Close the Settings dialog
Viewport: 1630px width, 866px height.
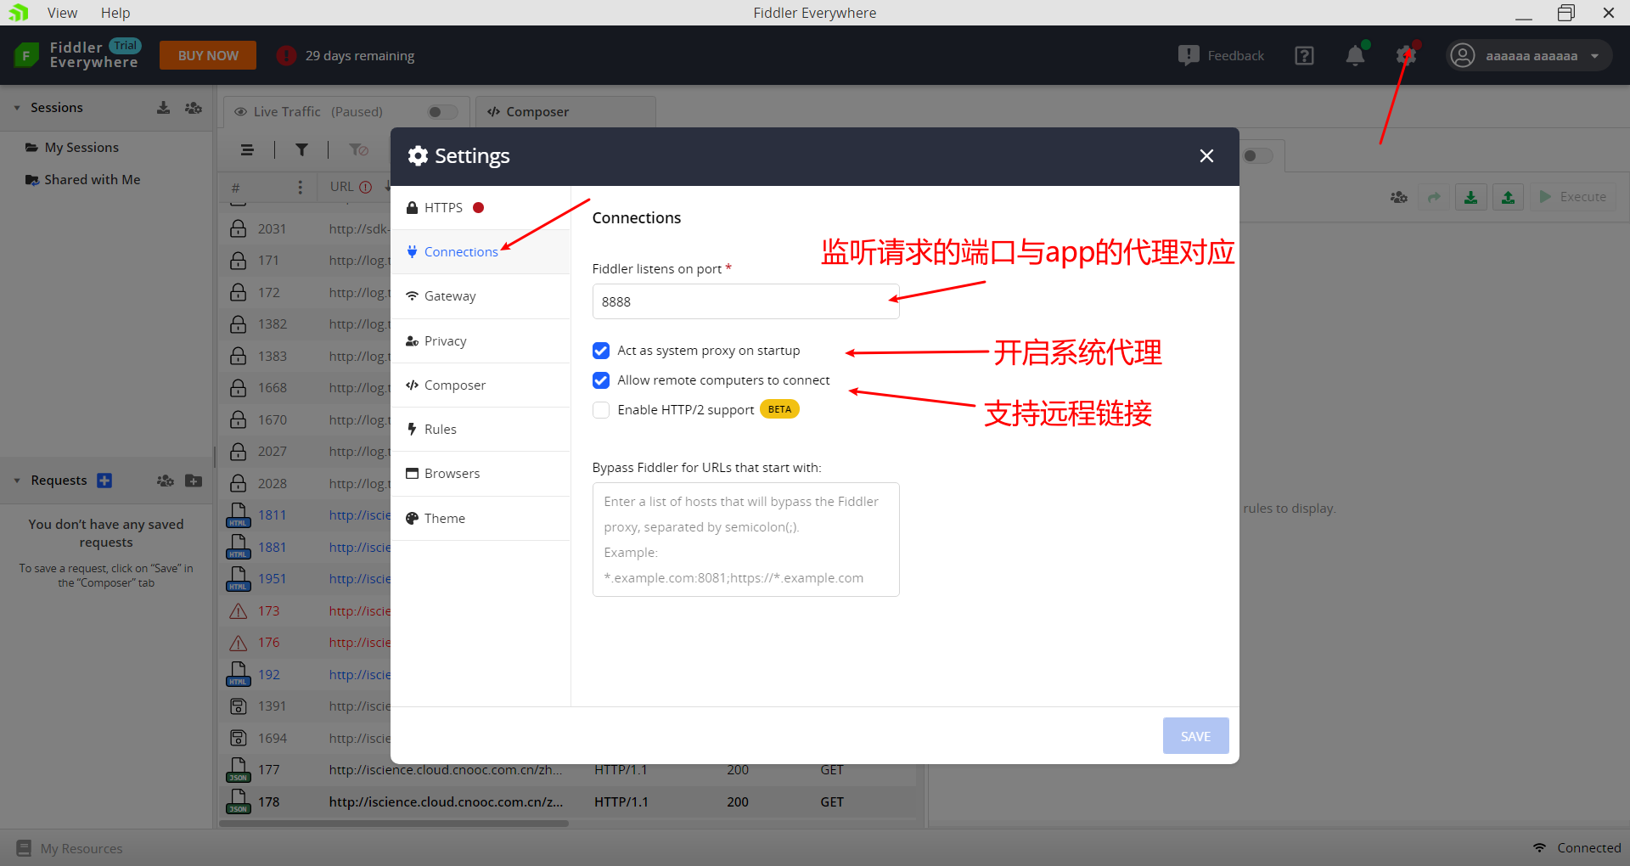coord(1206,156)
